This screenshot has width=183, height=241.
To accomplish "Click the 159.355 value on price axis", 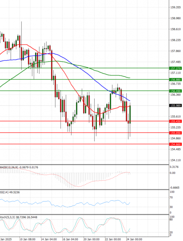I will (175, 7).
